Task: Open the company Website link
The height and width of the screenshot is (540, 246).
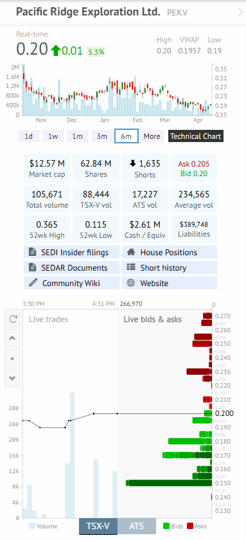Action: pos(170,283)
